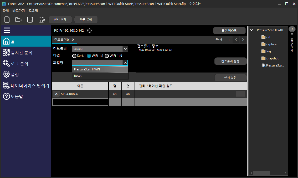
Task: Open 로그 분석 in sidebar
Action: [x=26, y=63]
